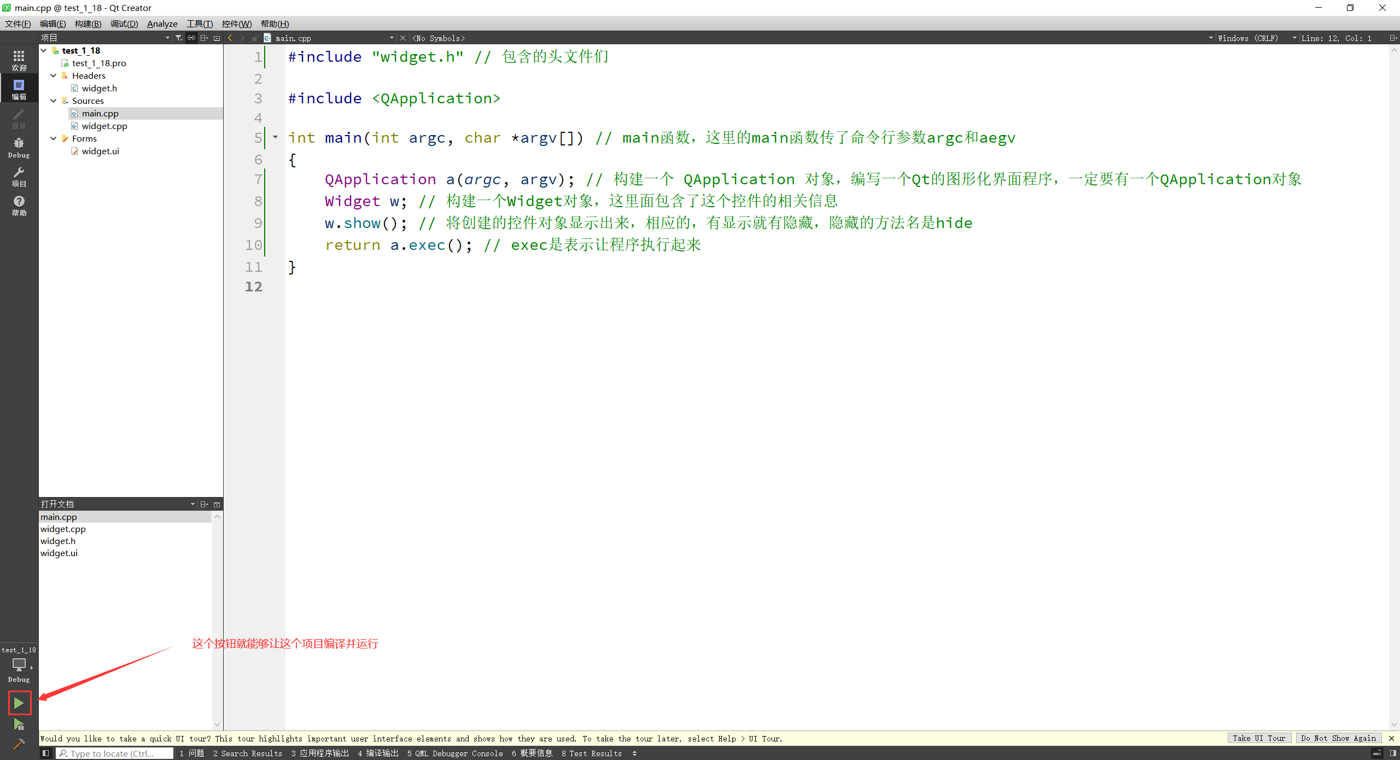Click the Do Not Show Again button

point(1339,738)
